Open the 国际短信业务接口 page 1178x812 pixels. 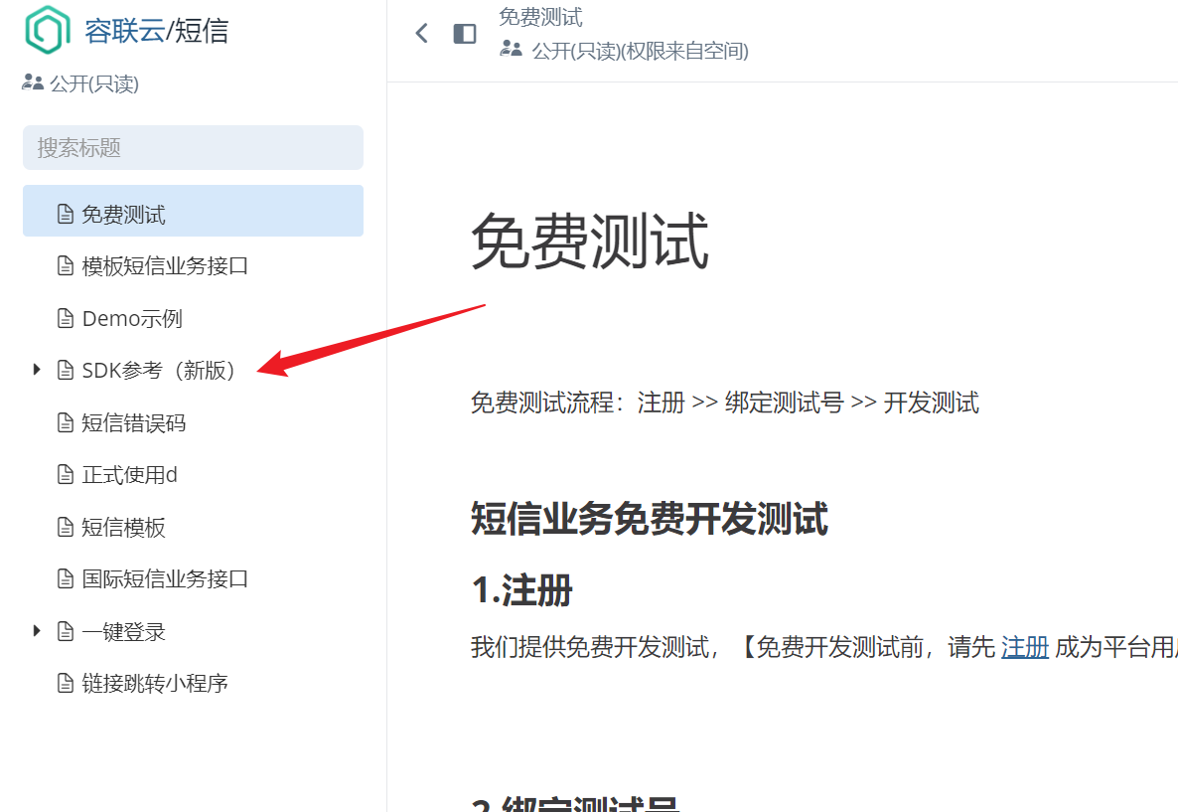point(165,578)
